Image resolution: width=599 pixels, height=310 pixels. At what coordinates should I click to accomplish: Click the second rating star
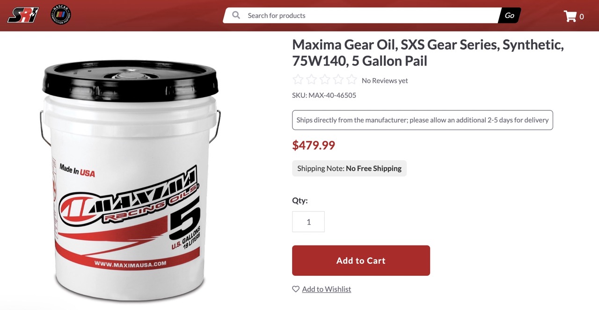311,80
